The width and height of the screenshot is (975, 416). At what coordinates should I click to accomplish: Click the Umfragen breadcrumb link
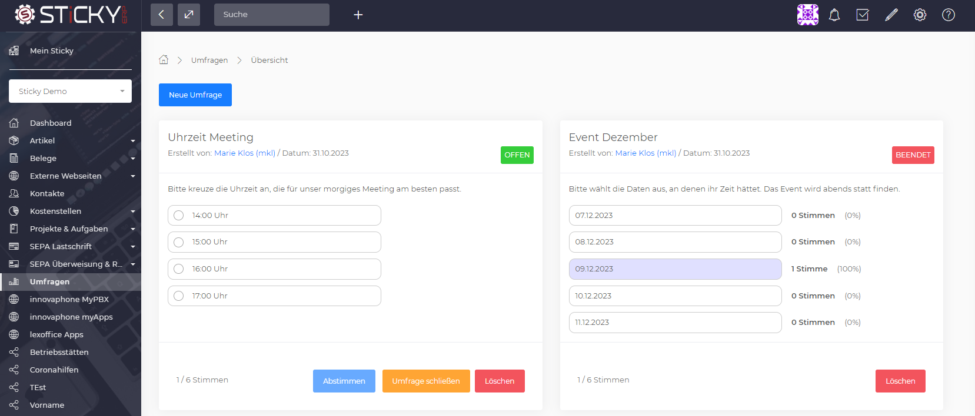209,60
